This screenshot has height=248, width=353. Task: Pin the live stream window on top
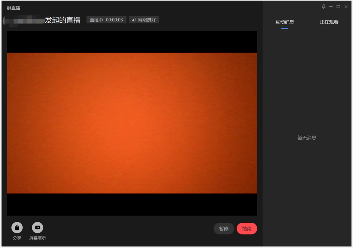[x=323, y=7]
